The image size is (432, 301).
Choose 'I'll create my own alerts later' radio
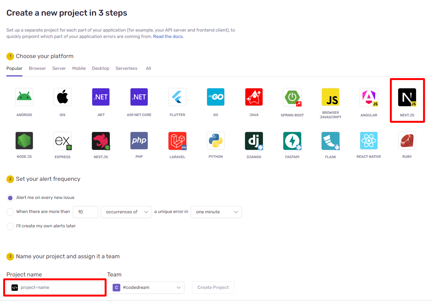[x=10, y=226]
